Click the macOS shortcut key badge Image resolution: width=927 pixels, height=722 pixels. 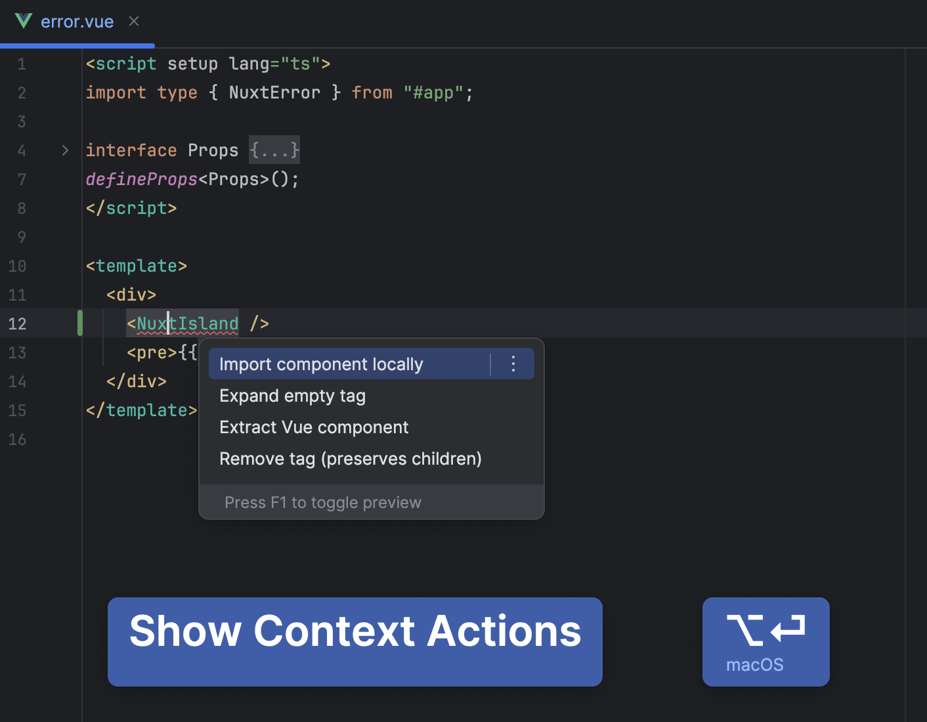tap(765, 642)
